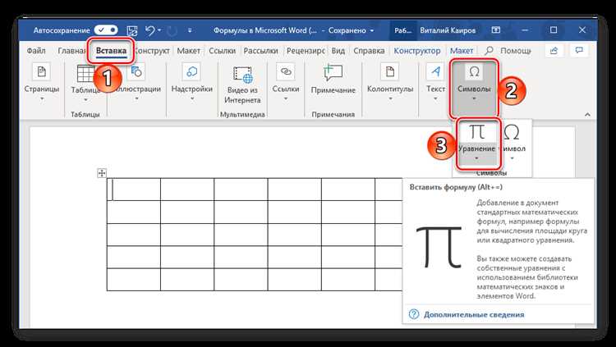Expand the Ссылки group dropdown arrow

[x=286, y=98]
